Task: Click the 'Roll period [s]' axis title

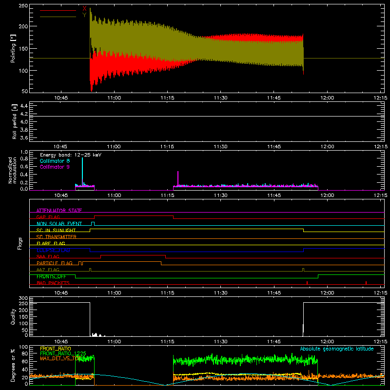Action: pyautogui.click(x=14, y=121)
